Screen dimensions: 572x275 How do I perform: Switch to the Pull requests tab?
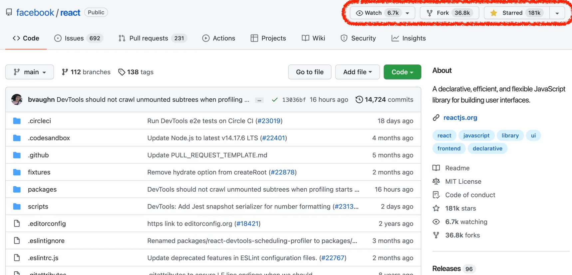pyautogui.click(x=153, y=38)
